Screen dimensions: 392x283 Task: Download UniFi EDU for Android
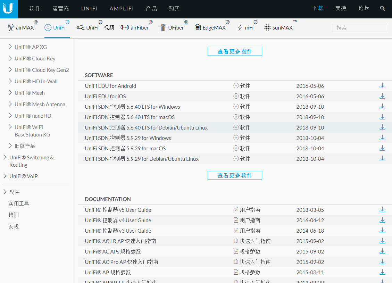click(382, 85)
